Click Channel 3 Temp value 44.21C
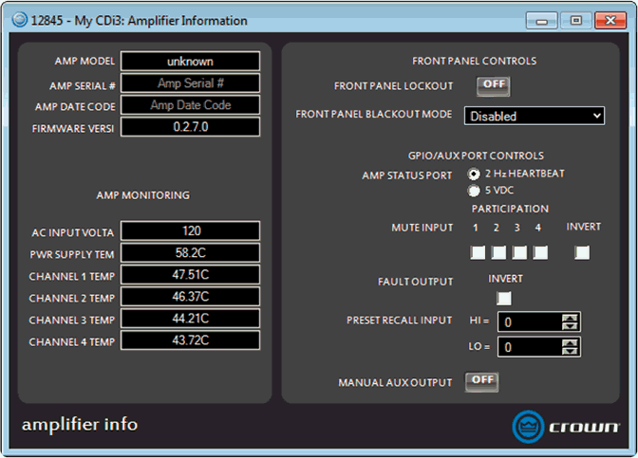 click(x=191, y=319)
